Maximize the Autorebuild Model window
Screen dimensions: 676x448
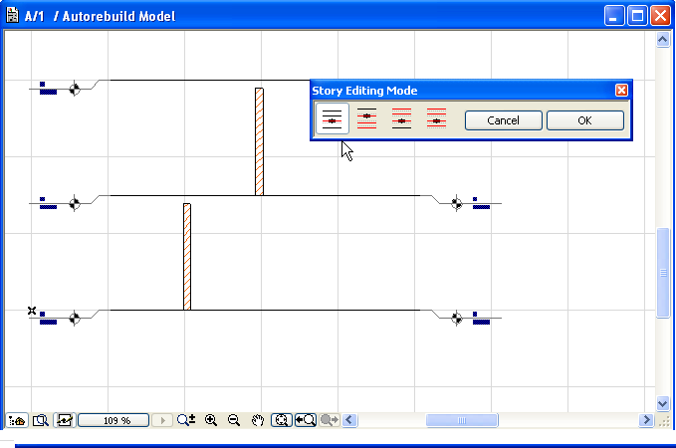point(637,16)
